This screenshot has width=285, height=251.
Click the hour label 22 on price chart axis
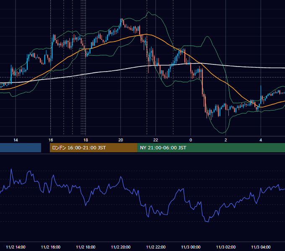pyautogui.click(x=155, y=140)
